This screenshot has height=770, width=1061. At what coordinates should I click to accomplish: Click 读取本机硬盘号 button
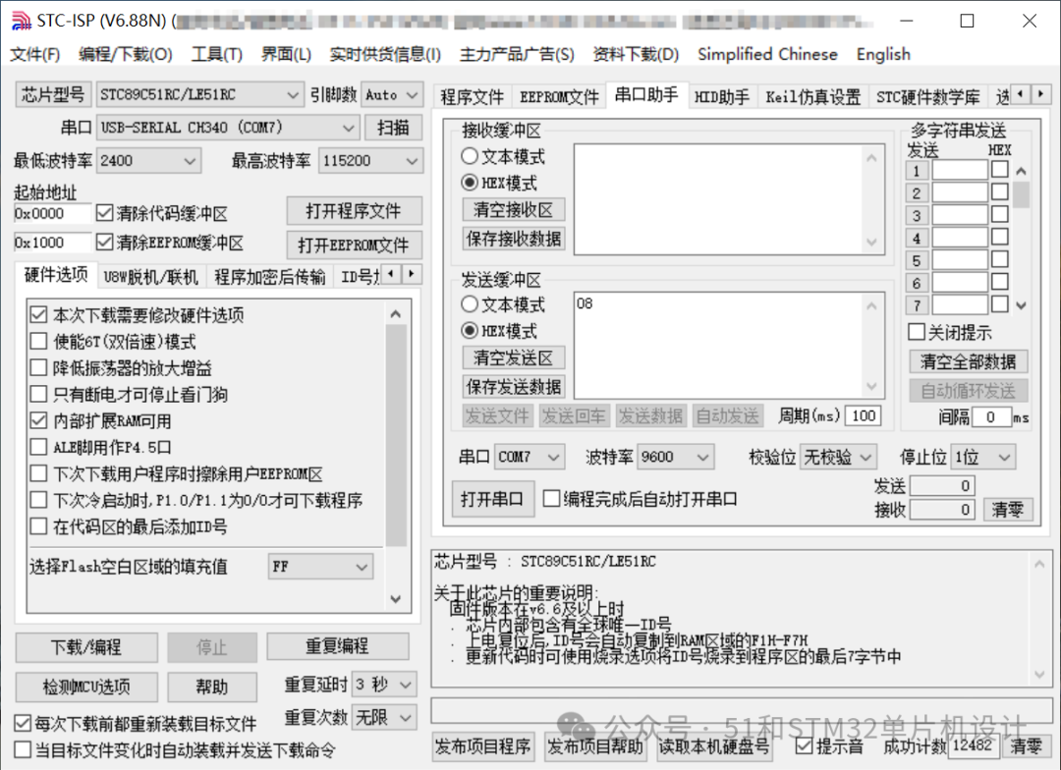tap(713, 746)
